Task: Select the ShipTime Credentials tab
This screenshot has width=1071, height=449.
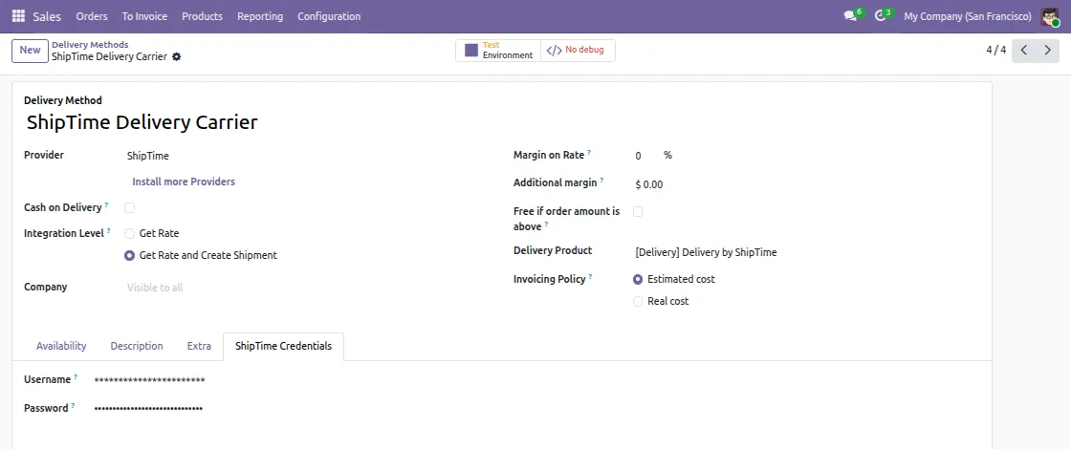Action: [283, 346]
